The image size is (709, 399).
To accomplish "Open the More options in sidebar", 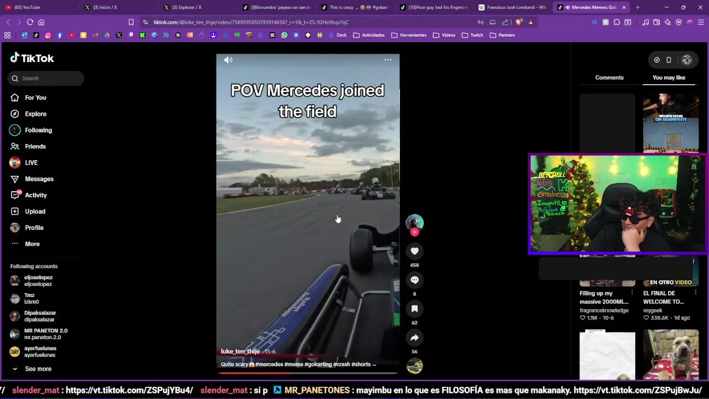I will pos(25,244).
